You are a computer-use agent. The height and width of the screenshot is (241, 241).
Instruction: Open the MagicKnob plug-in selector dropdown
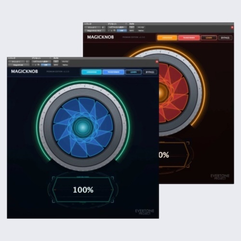coord(19,65)
